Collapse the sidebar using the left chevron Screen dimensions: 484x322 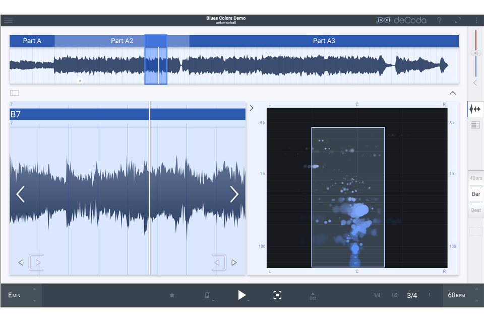(x=475, y=83)
